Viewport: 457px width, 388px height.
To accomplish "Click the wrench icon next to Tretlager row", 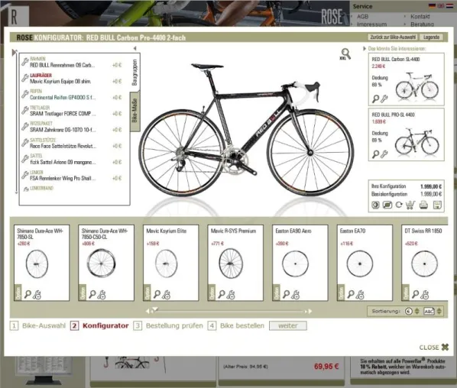I will 25,110.
